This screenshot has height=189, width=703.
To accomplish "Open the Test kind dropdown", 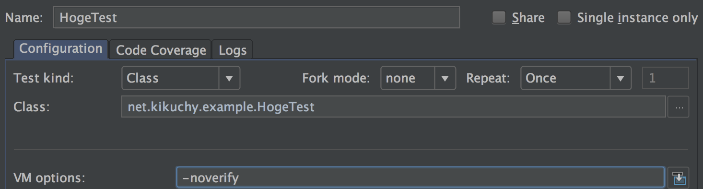I will tap(181, 78).
